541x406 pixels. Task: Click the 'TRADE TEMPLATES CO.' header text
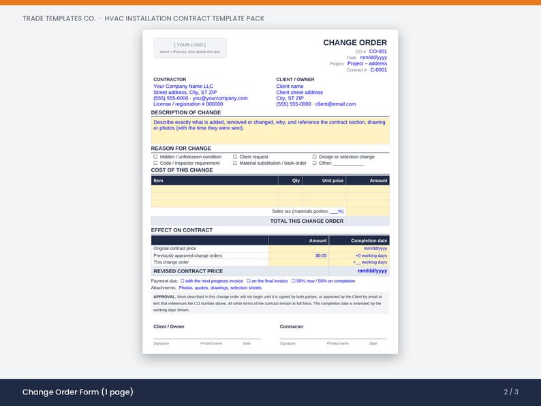[59, 18]
